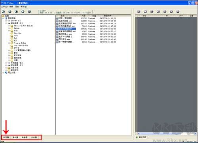Viewport: 198px width, 143px height.
Task: Switch to the 播放器 tab at the bottom
Action: 15,137
